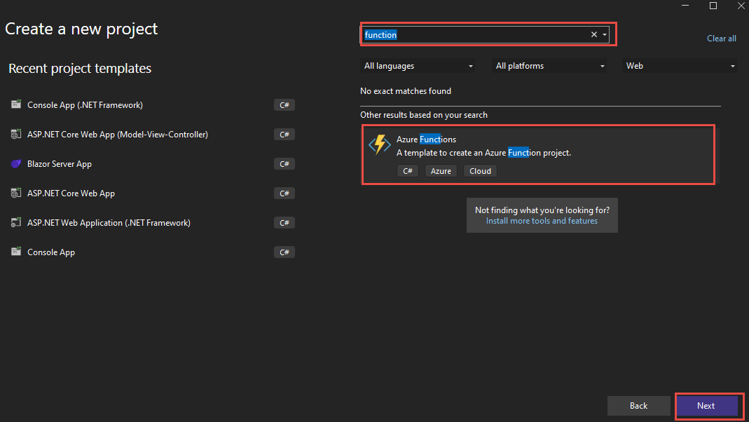Click the C# badge beside plain ASP.NET Core Web App
The height and width of the screenshot is (422, 749).
point(284,193)
